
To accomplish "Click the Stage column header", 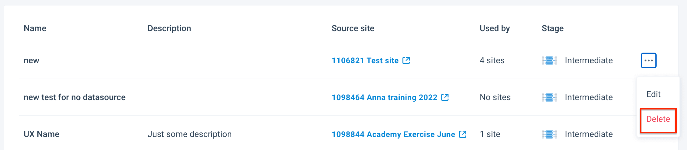I will click(x=552, y=28).
